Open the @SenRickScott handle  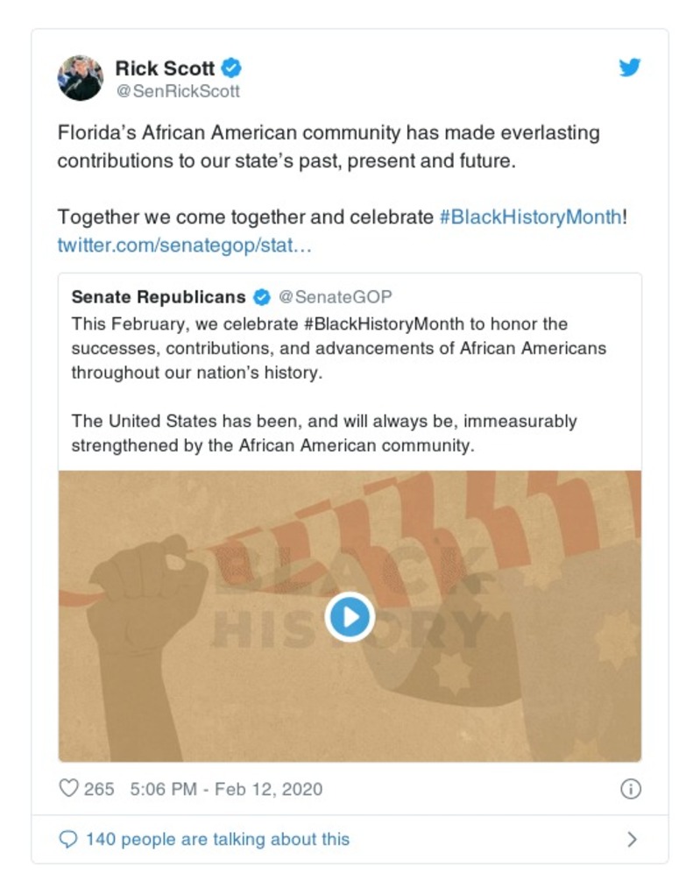pyautogui.click(x=178, y=91)
